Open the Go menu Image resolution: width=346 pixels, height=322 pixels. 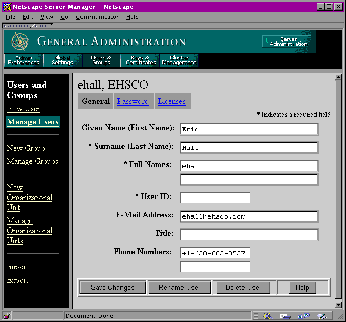coord(64,17)
